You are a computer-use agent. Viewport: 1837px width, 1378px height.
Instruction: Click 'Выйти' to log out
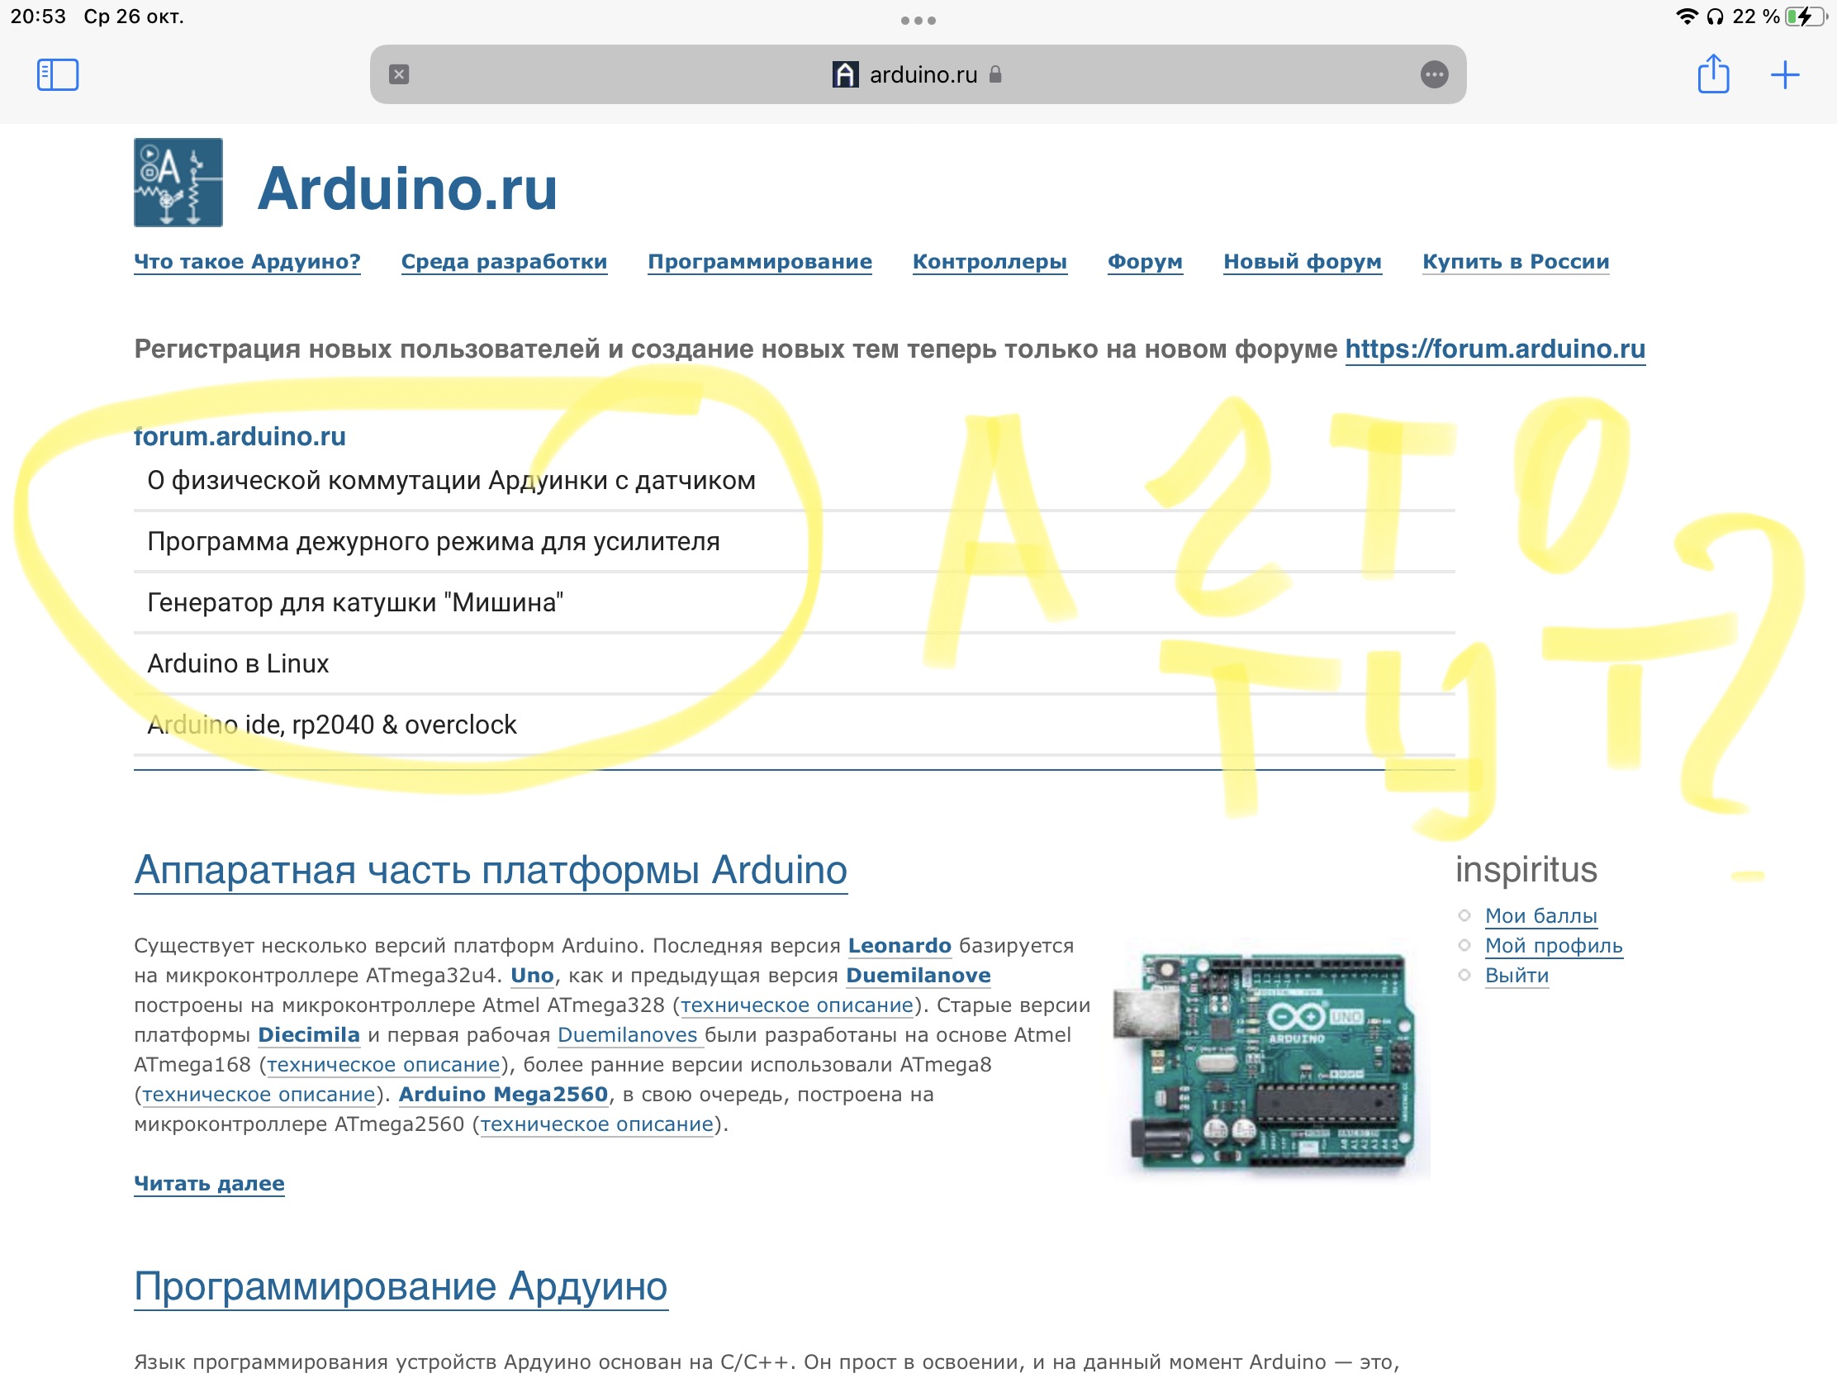(1517, 975)
